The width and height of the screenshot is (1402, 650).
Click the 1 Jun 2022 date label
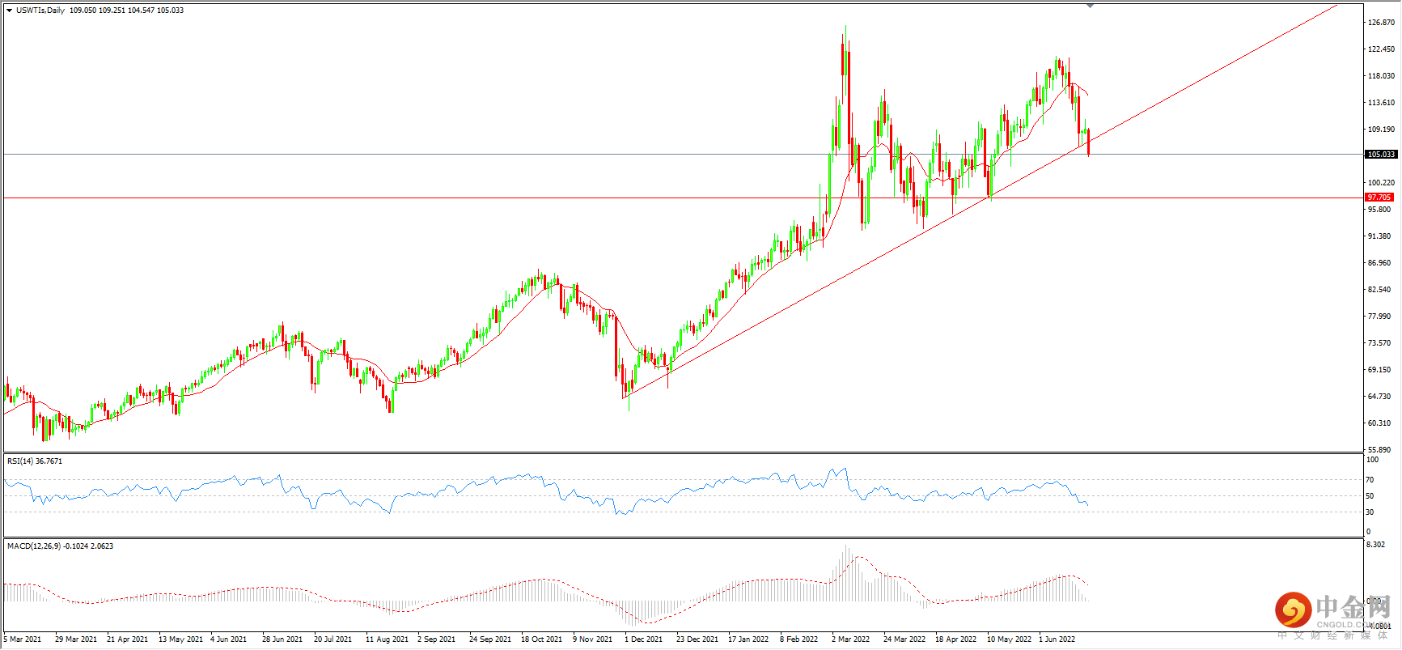1057,639
